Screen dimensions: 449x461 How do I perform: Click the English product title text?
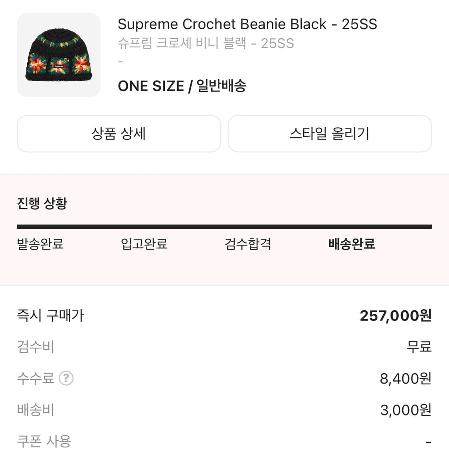(x=247, y=24)
